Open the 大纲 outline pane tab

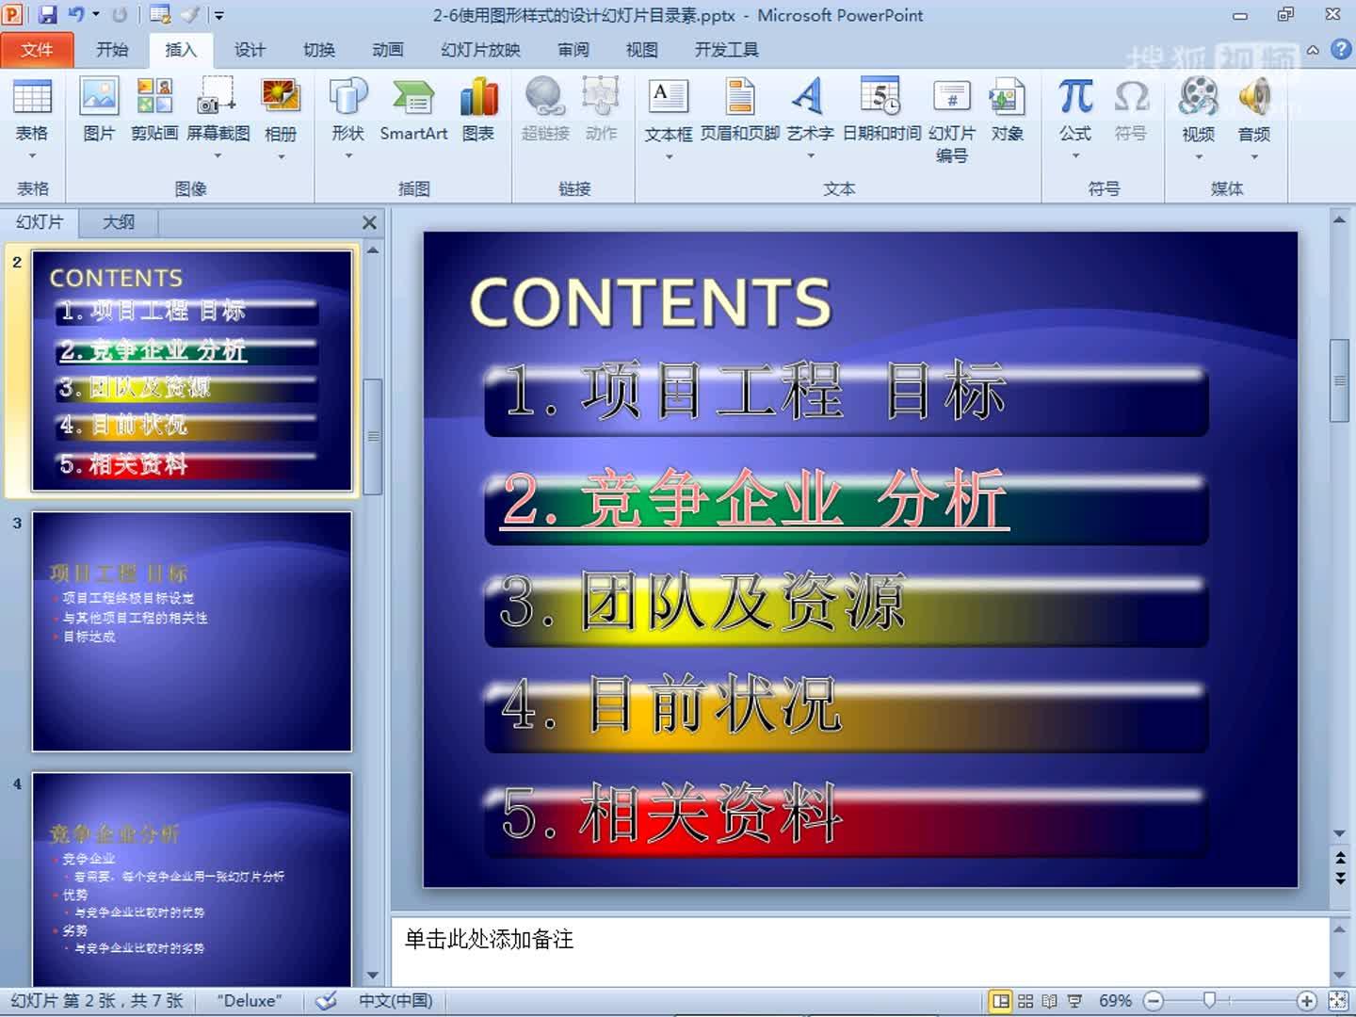(x=117, y=223)
